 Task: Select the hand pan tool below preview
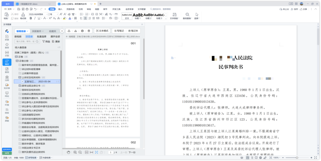coord(69,152)
